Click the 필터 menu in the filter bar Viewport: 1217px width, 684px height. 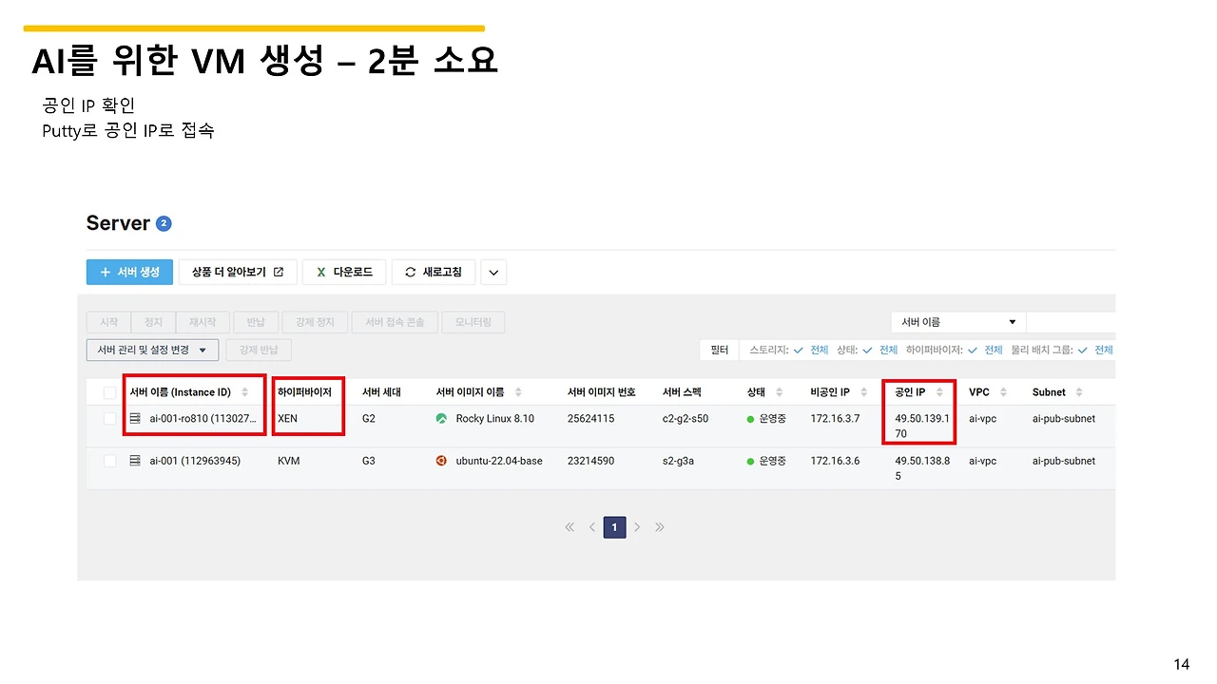tap(718, 350)
